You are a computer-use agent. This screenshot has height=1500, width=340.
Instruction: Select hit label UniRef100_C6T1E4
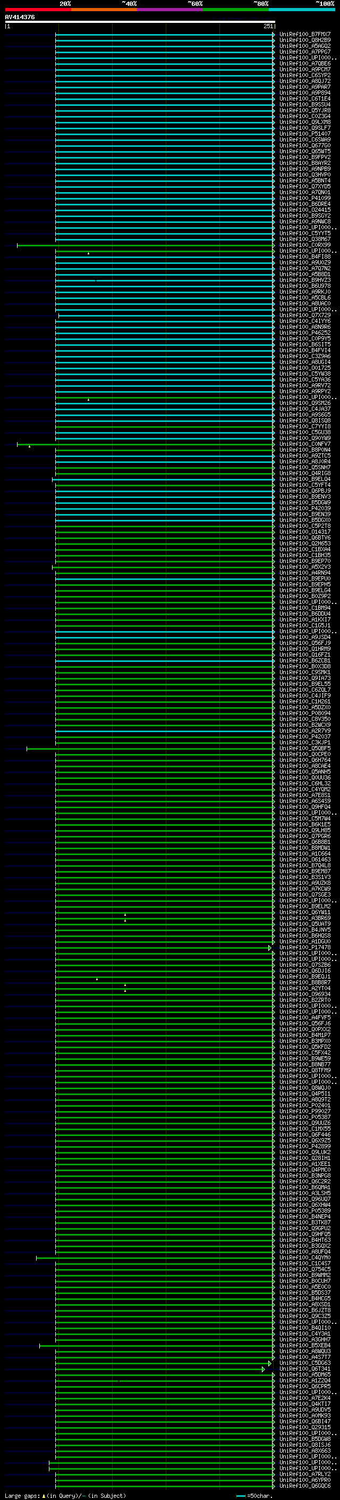click(304, 99)
